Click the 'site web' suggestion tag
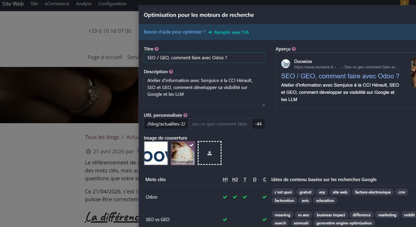The image size is (416, 227). [340, 192]
